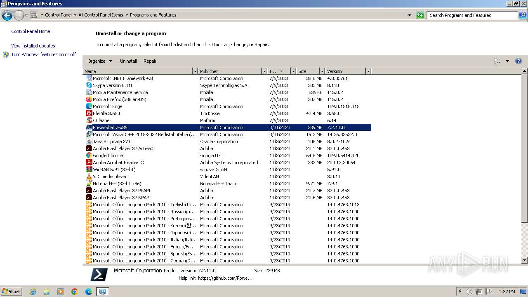Screen dimensions: 528x297
Task: Sort by the Version column header
Action: [346, 71]
